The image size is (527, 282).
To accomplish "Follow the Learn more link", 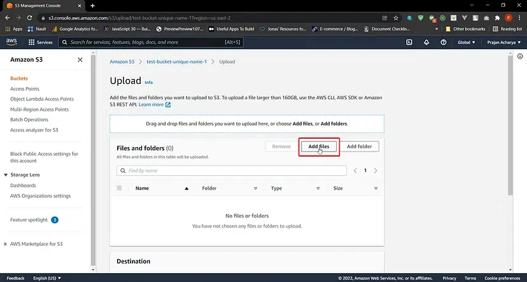I will click(151, 104).
